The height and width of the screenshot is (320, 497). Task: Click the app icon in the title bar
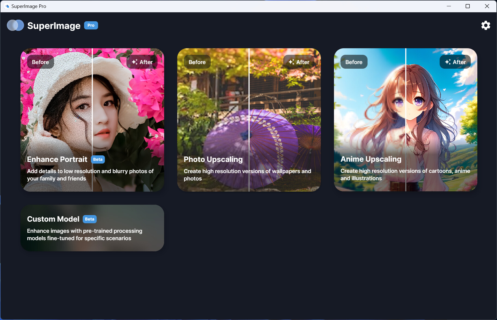[7, 6]
